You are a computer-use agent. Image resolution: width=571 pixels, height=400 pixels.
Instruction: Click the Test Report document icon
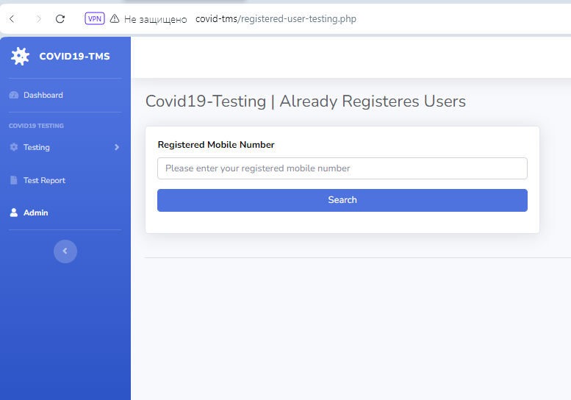(13, 180)
